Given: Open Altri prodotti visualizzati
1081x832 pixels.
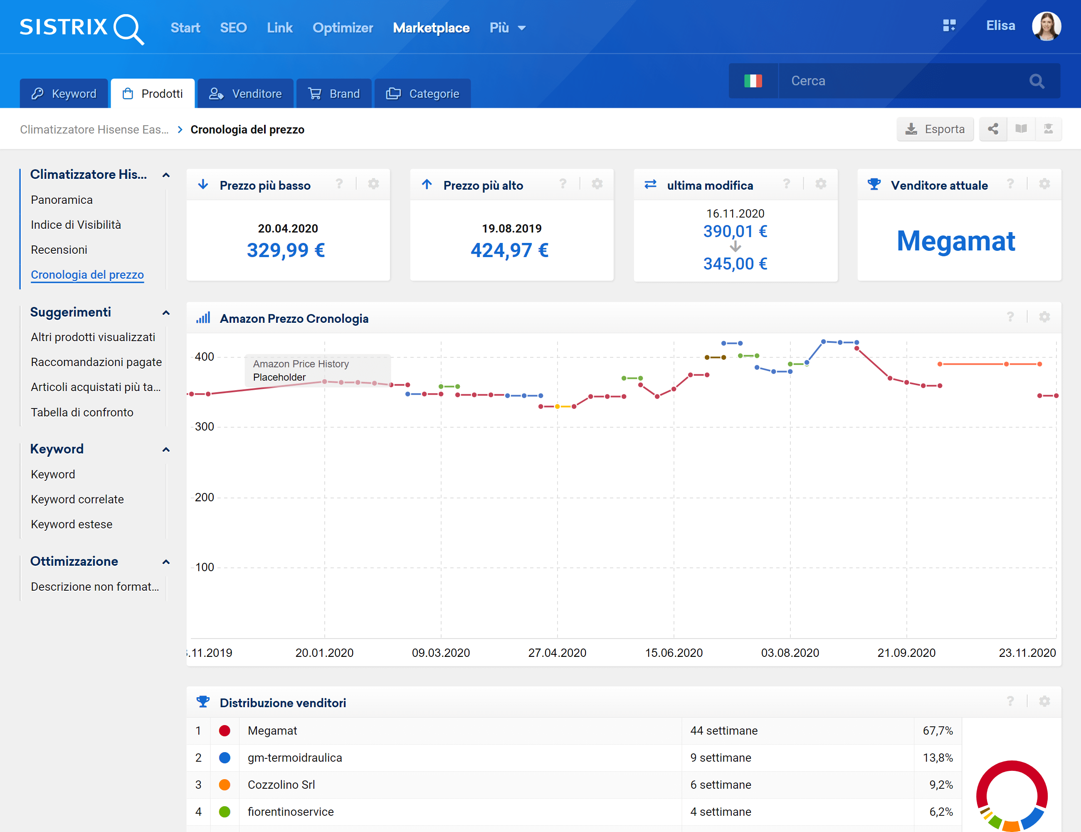Looking at the screenshot, I should pos(93,337).
